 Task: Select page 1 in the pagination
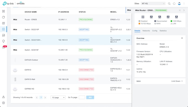pyautogui.click(x=41, y=98)
